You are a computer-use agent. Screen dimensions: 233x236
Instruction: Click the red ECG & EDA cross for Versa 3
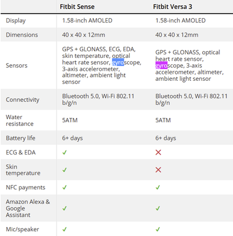(x=158, y=152)
